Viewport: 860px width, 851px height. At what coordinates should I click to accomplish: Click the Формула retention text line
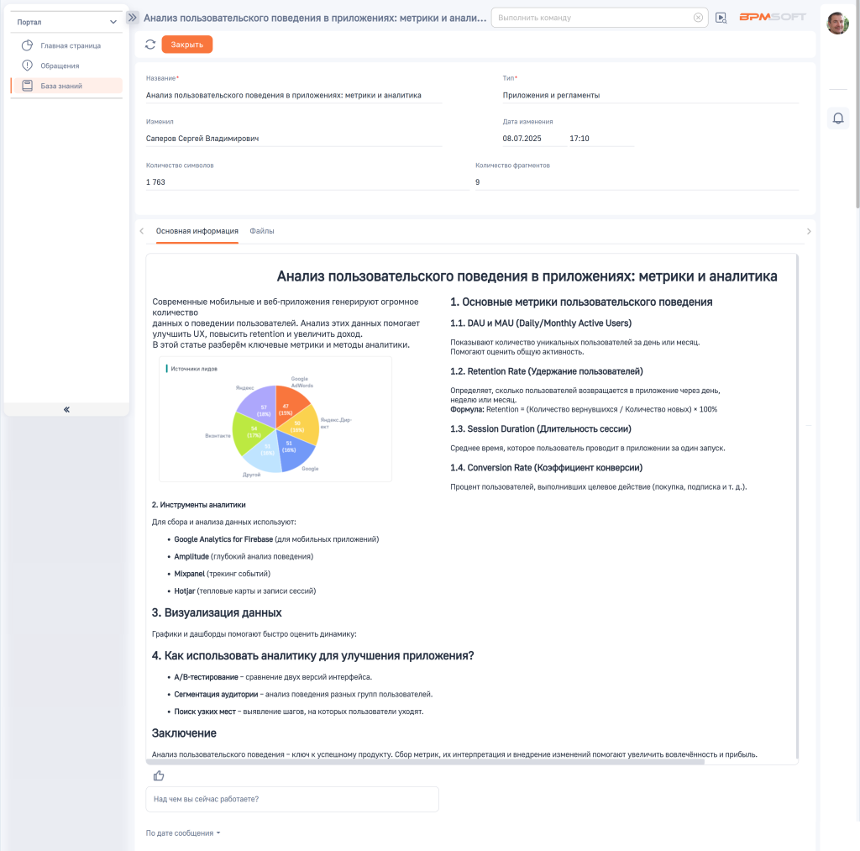click(584, 409)
